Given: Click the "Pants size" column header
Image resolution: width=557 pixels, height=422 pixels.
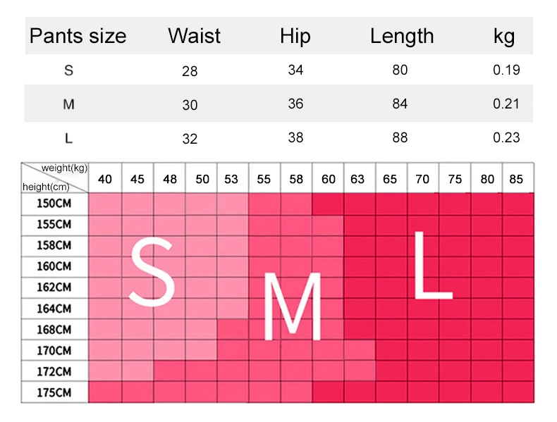Looking at the screenshot, I should 78,36.
